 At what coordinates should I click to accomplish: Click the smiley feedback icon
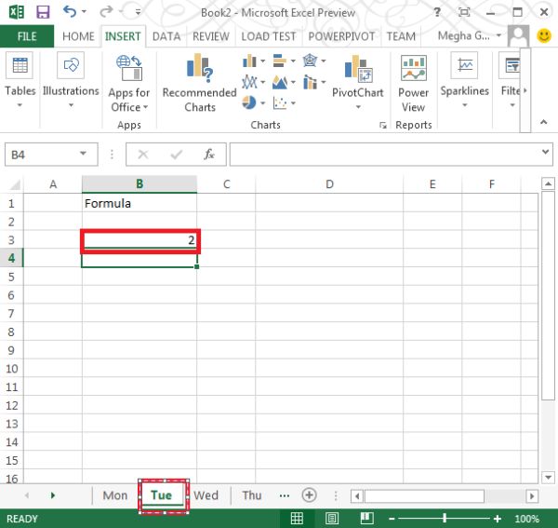click(544, 35)
